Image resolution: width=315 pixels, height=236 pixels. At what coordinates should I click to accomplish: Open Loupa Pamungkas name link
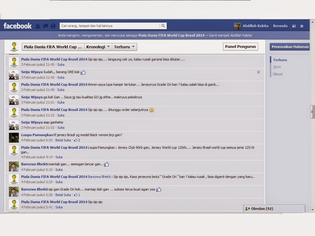37,135
